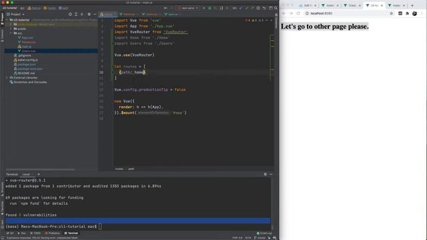Click the Debug bug icon in toolbar
The width and height of the screenshot is (427, 240).
click(x=209, y=8)
